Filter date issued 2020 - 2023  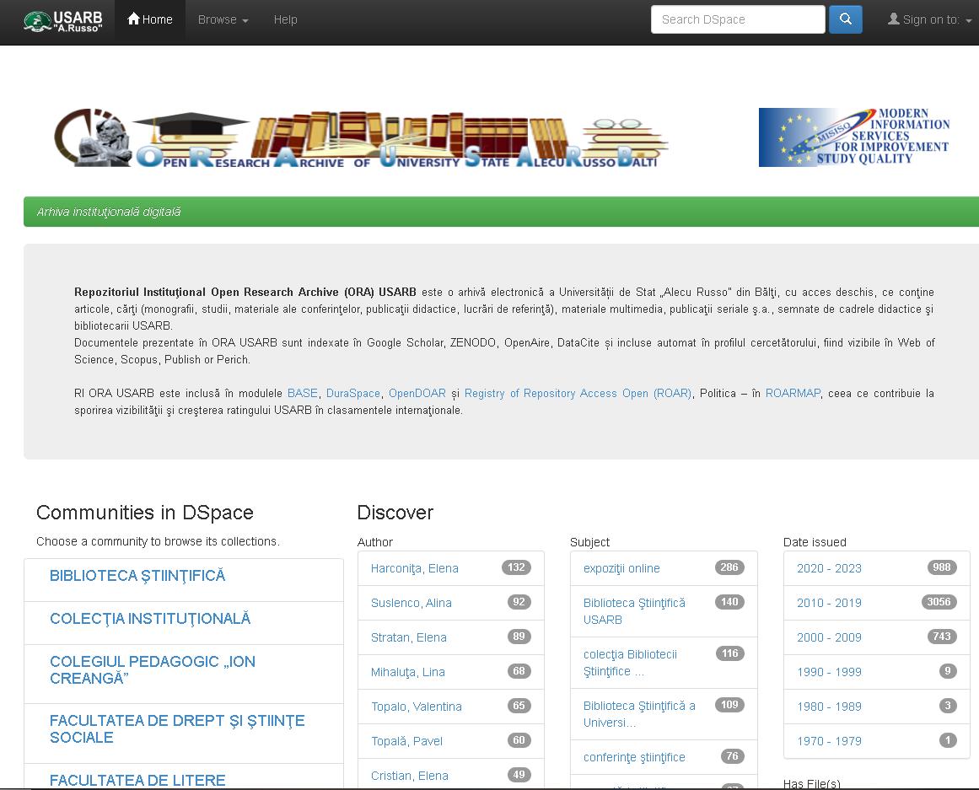[829, 568]
